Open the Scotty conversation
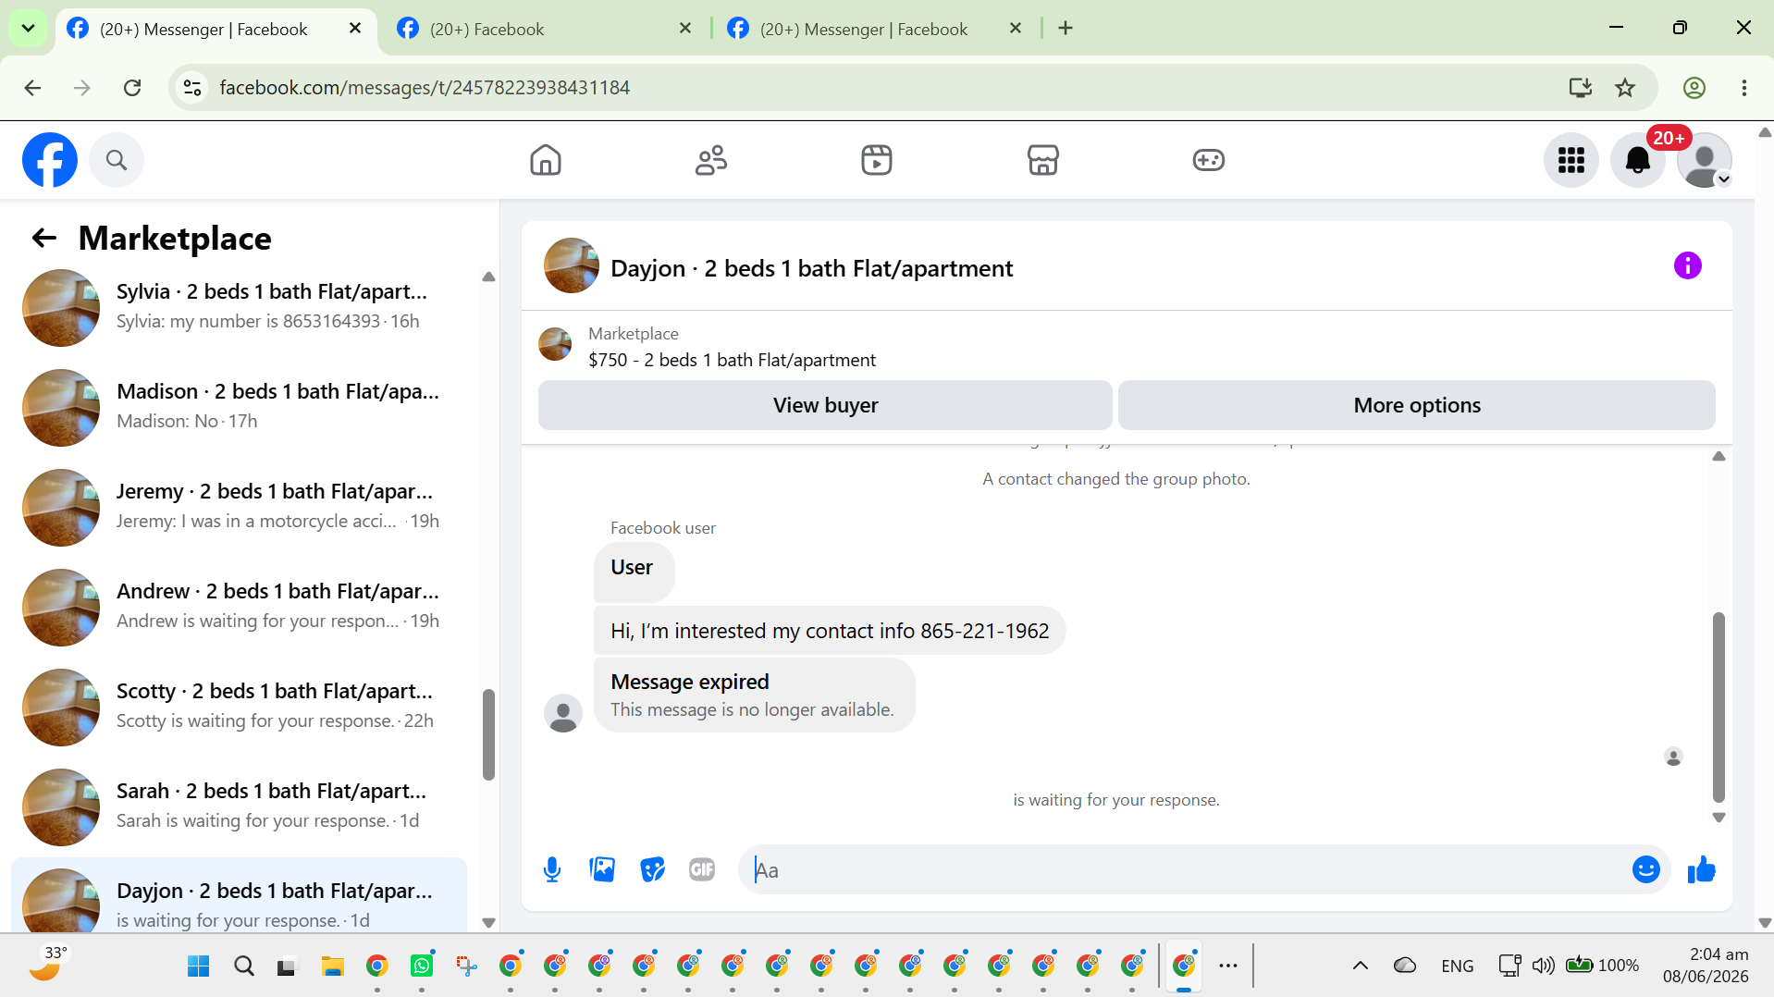This screenshot has width=1774, height=997. (240, 707)
